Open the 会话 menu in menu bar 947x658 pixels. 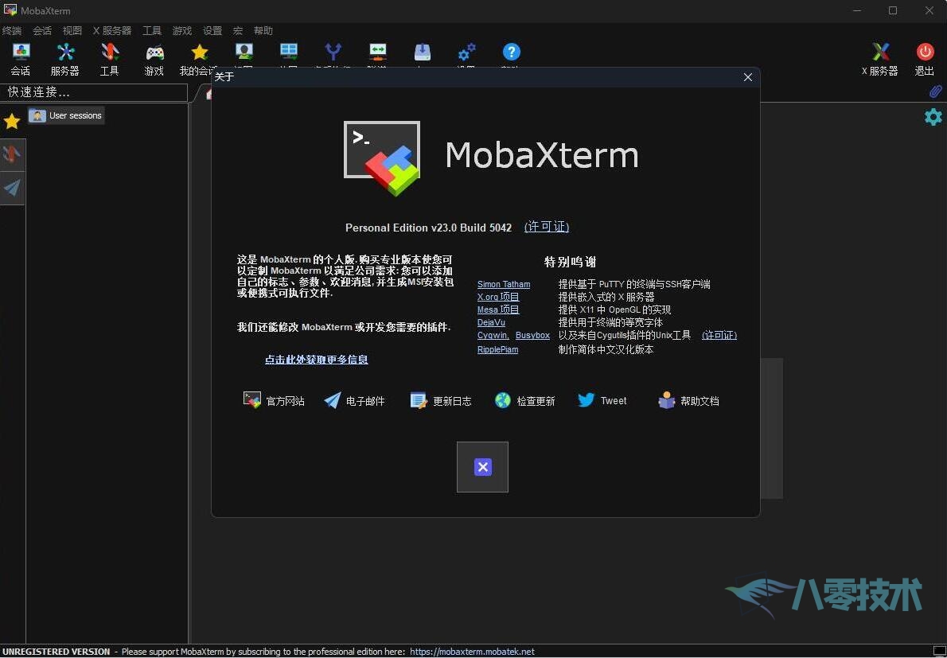tap(42, 31)
